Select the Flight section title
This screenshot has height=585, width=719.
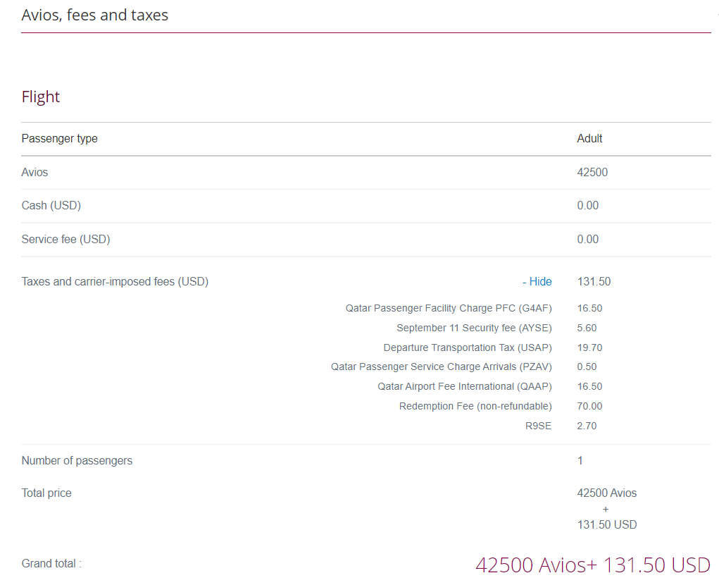coord(40,97)
